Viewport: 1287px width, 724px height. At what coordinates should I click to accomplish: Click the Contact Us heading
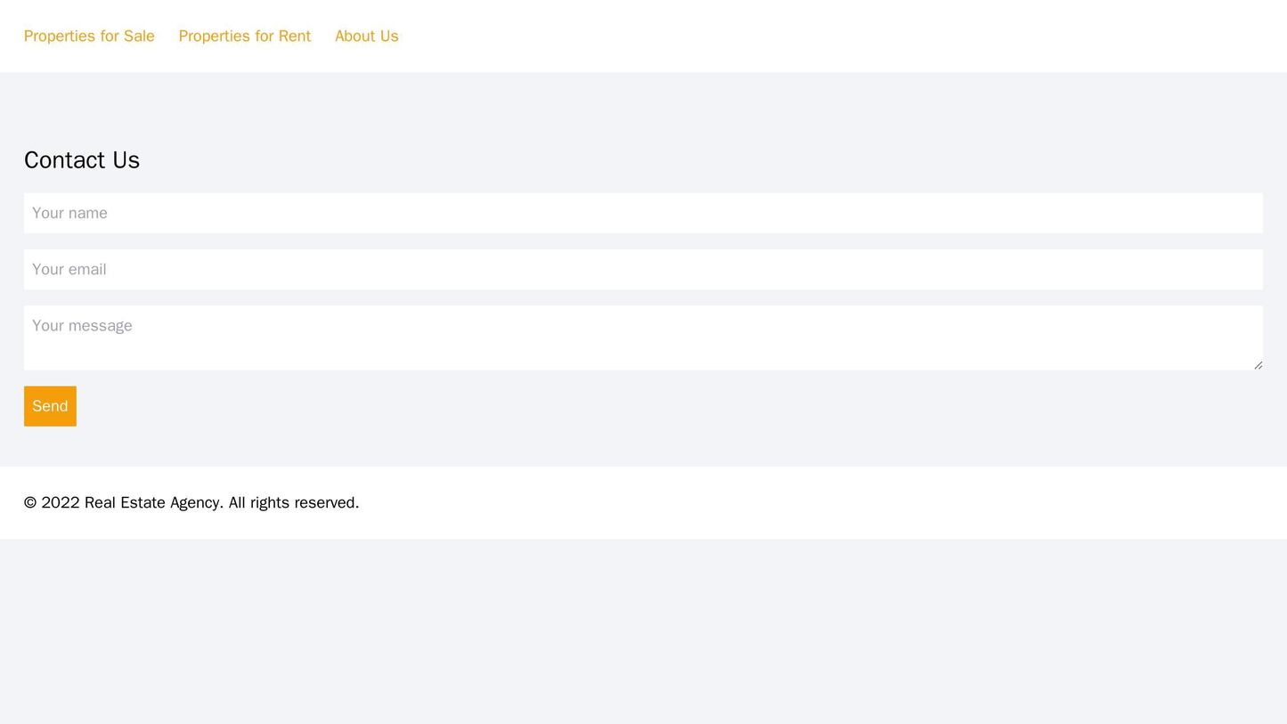82,160
